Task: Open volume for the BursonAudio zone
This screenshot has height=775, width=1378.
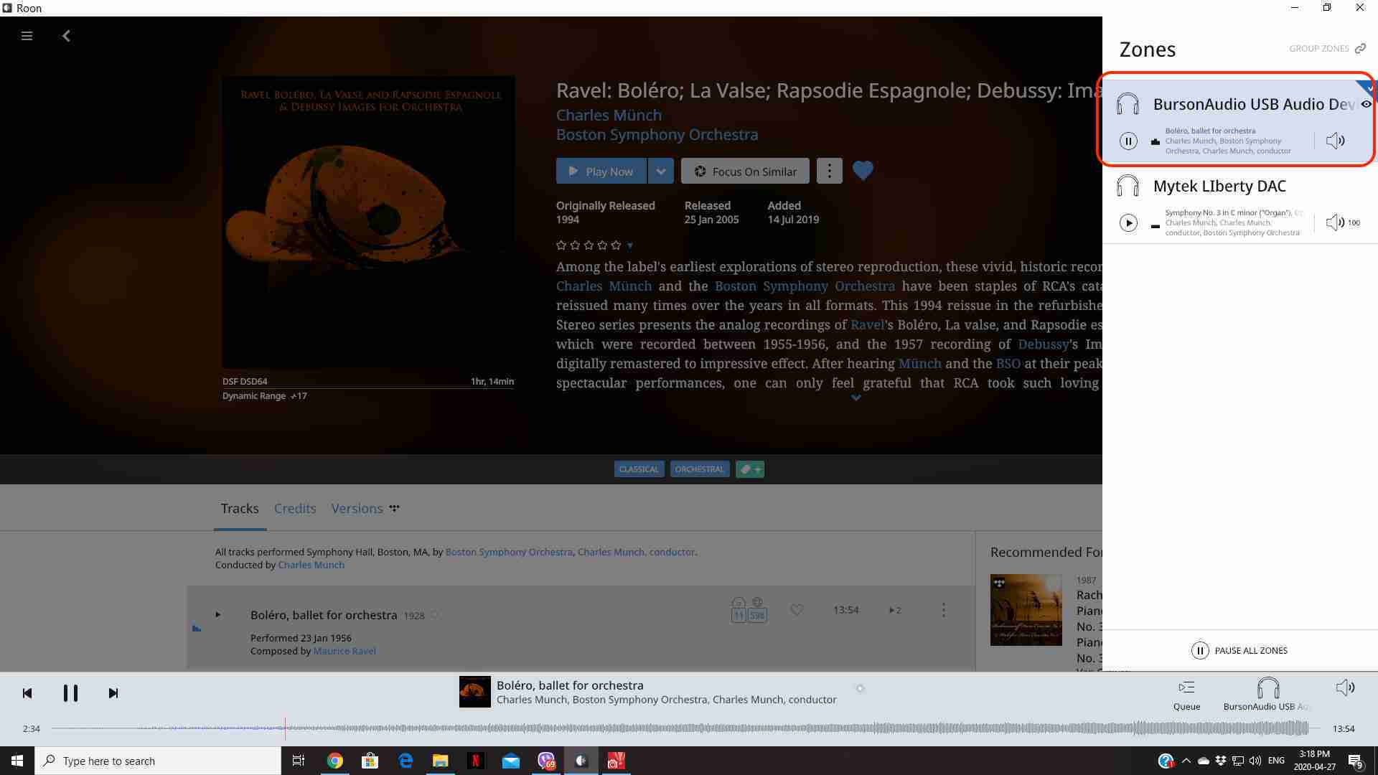Action: 1335,141
